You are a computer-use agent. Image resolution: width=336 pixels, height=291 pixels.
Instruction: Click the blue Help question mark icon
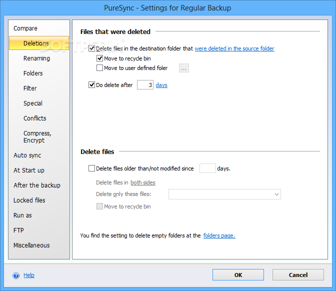[16, 275]
